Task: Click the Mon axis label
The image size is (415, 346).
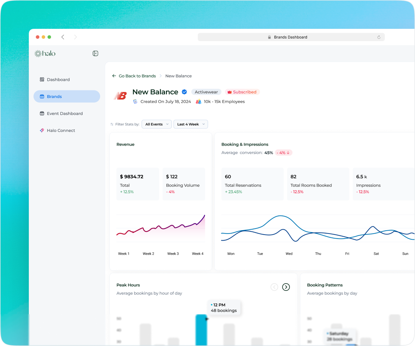Action: point(231,254)
